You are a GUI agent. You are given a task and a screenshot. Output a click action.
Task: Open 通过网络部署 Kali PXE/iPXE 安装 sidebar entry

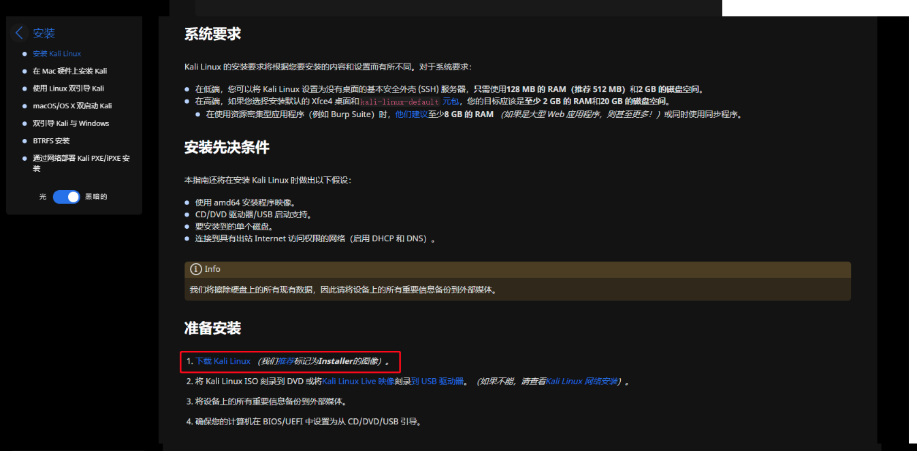81,163
